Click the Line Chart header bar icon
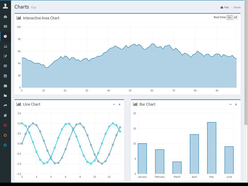The image size is (248, 186). [19, 104]
